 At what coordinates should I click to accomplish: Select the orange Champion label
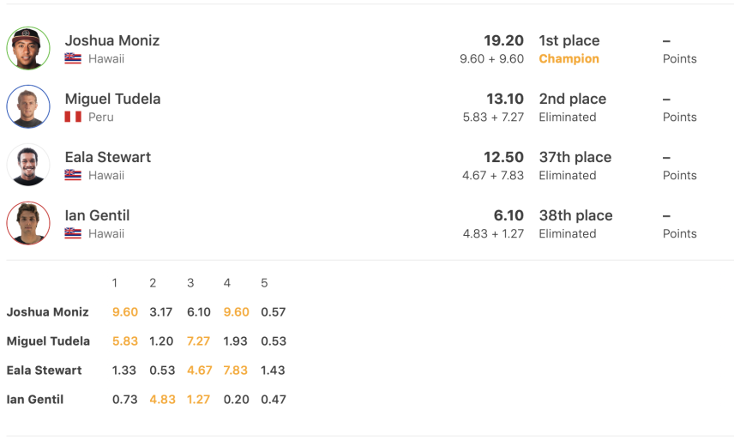click(569, 58)
